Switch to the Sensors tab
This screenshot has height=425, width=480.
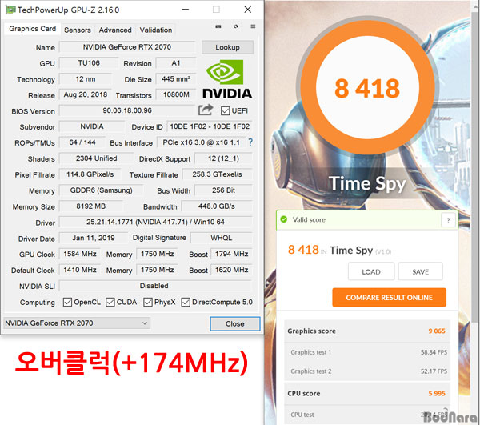78,30
